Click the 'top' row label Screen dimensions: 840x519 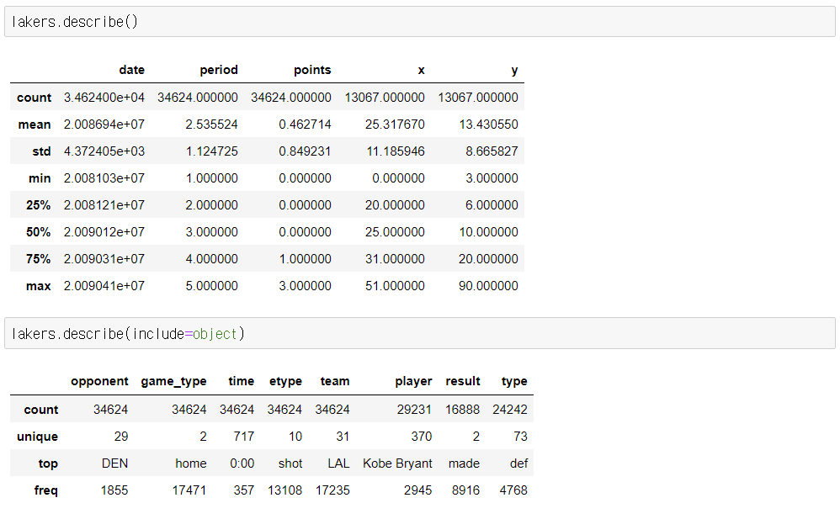48,463
